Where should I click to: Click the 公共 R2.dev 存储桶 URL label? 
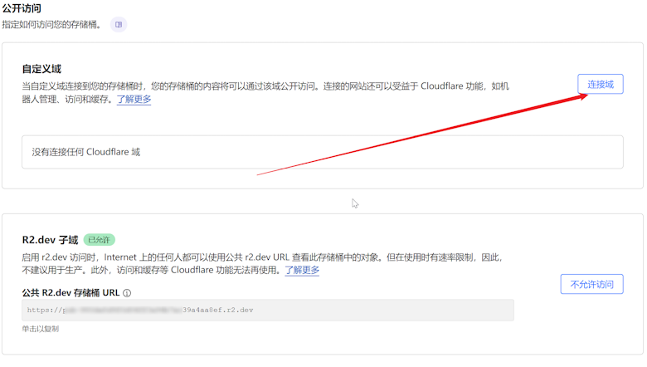coord(71,293)
